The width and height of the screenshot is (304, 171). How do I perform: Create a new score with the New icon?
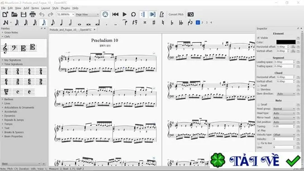point(5,14)
